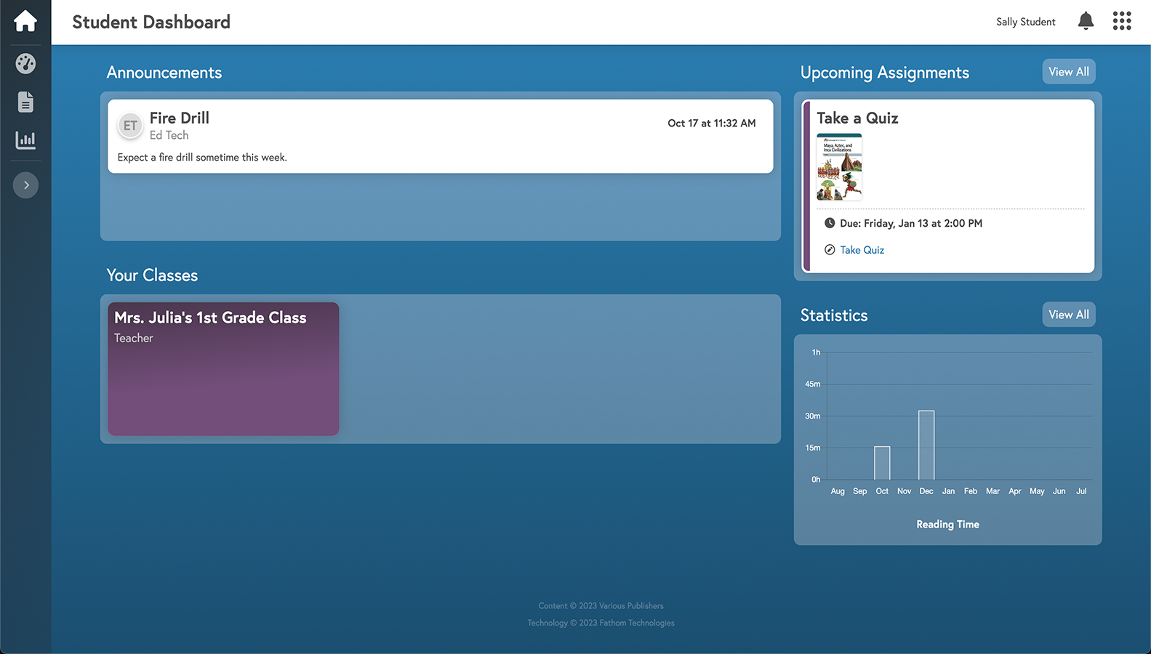Open the apps grid menu
The image size is (1151, 654).
(x=1121, y=21)
